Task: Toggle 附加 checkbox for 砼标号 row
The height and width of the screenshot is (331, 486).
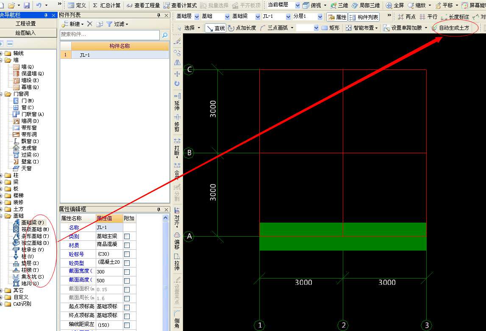Action: [x=127, y=254]
